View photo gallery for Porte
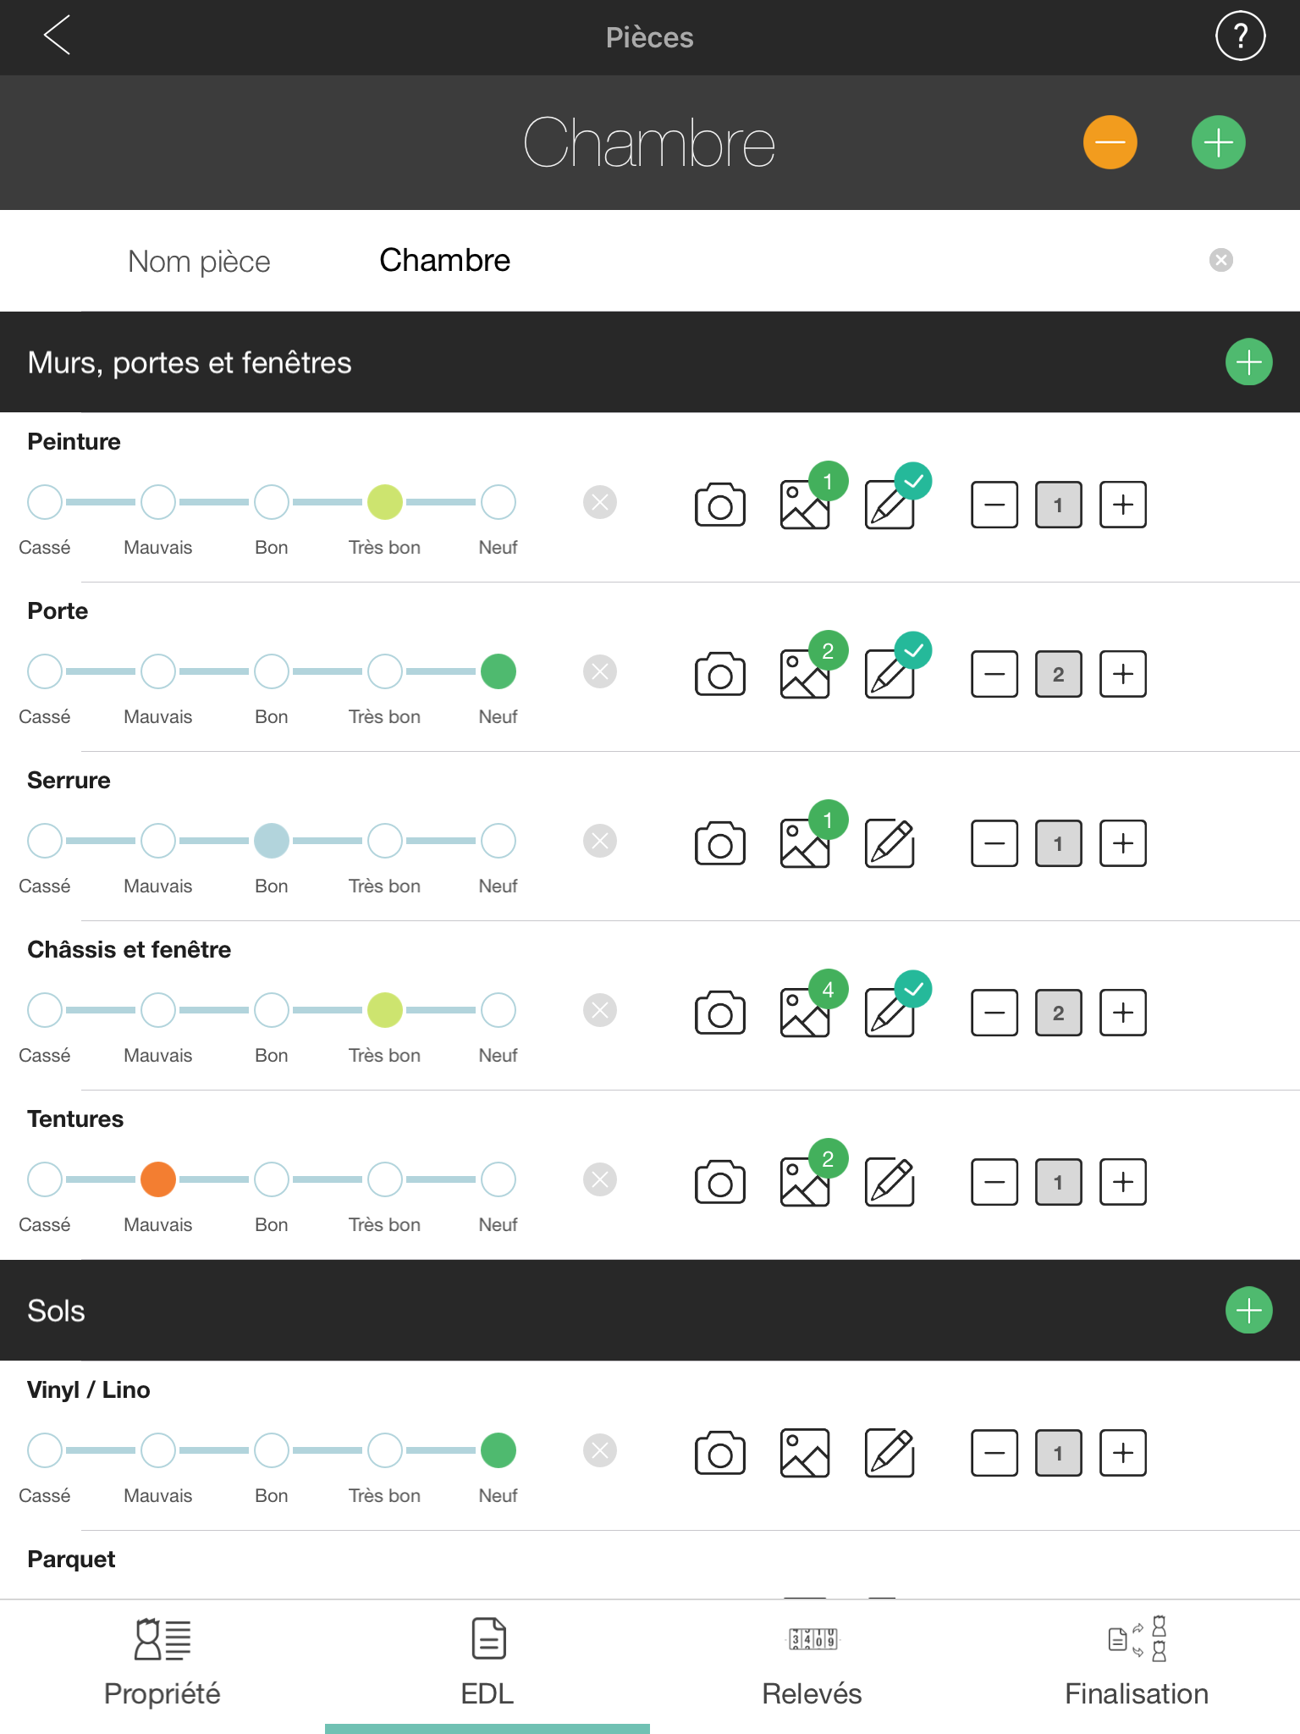The height and width of the screenshot is (1734, 1300). [x=805, y=674]
